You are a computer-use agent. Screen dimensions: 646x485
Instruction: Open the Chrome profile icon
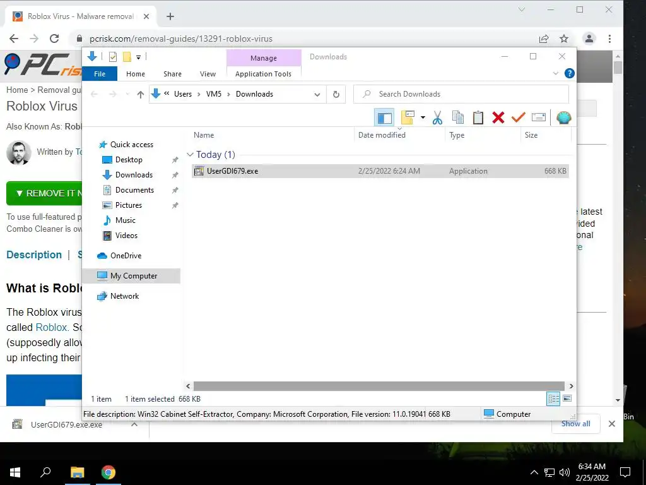[x=589, y=39]
